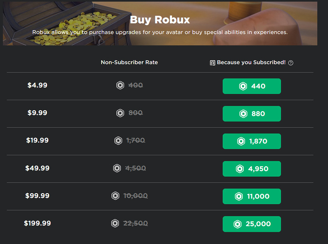Click the Buy Robux banner title
Viewport: 328px width, 244px height.
[x=160, y=20]
